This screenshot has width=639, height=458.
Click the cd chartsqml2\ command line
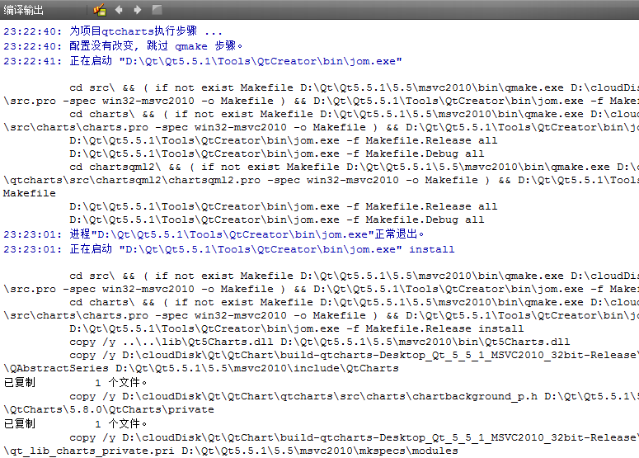(354, 167)
